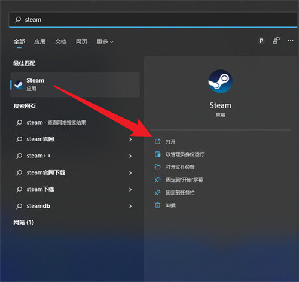Viewport: 299px width, 282px height.
Task: Expand the steamdb suggestion chevron
Action: pyautogui.click(x=130, y=206)
